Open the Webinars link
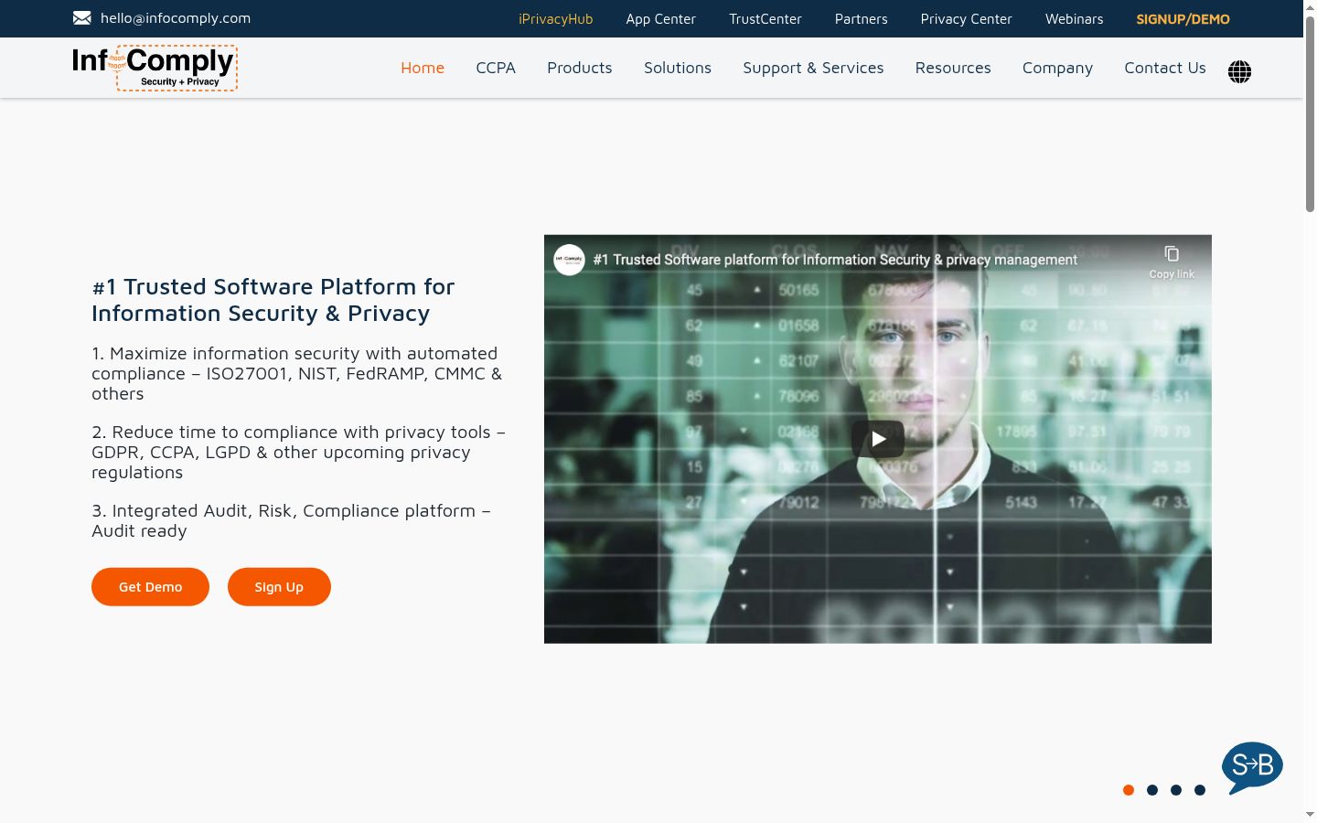Viewport: 1317px width, 823px height. (x=1075, y=19)
